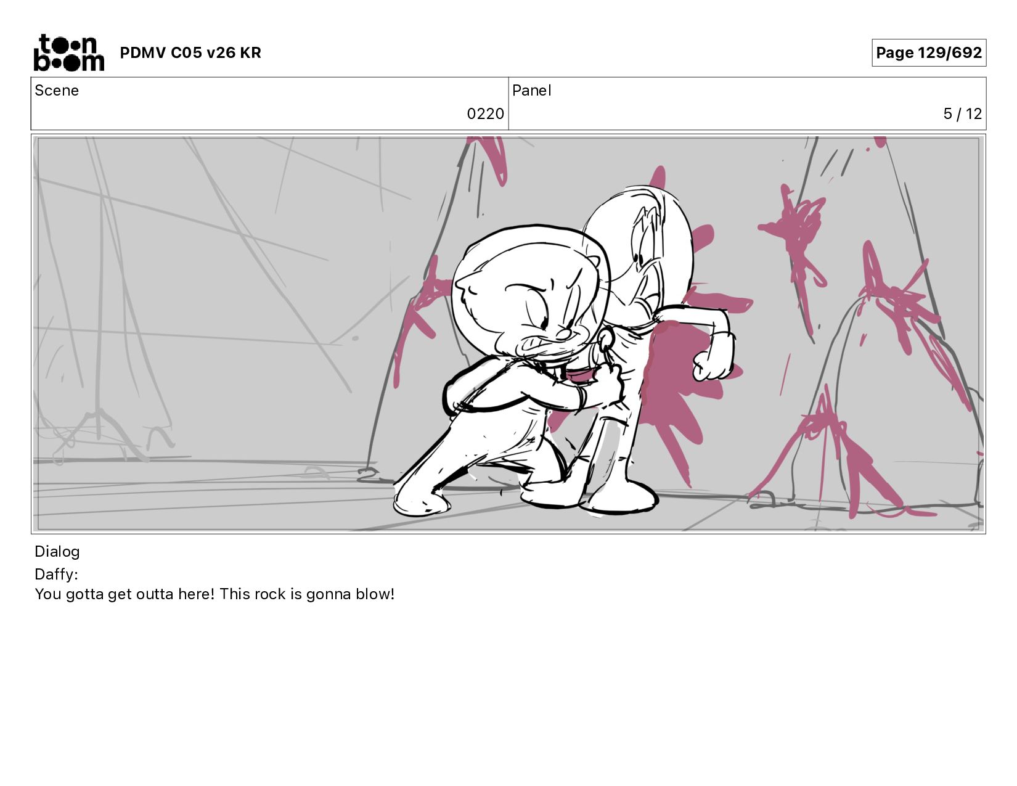Click the 'Scene' header label
The width and height of the screenshot is (1017, 786).
pos(57,91)
